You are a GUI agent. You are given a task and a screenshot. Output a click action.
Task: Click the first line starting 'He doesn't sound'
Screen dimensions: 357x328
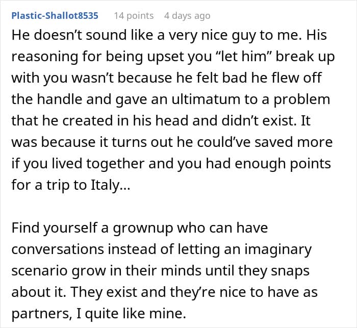[x=169, y=36]
